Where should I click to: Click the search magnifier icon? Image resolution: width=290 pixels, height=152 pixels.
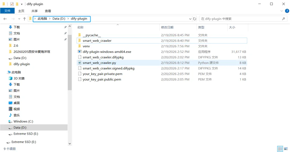(283, 19)
